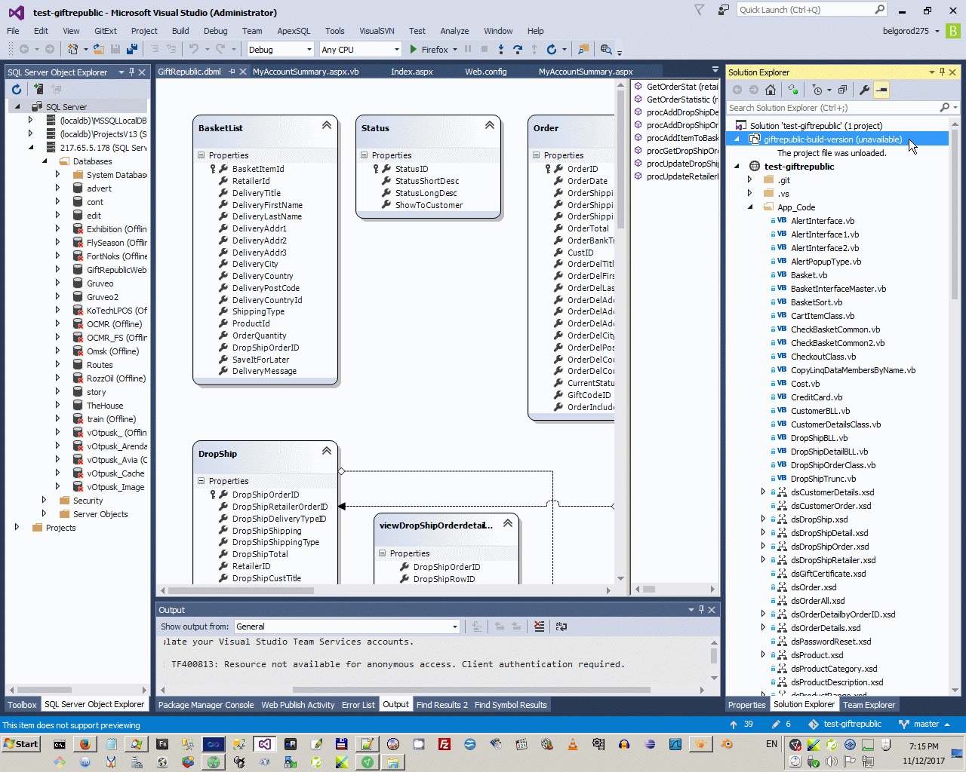Click Collapse All in Solution Explorer

(842, 90)
